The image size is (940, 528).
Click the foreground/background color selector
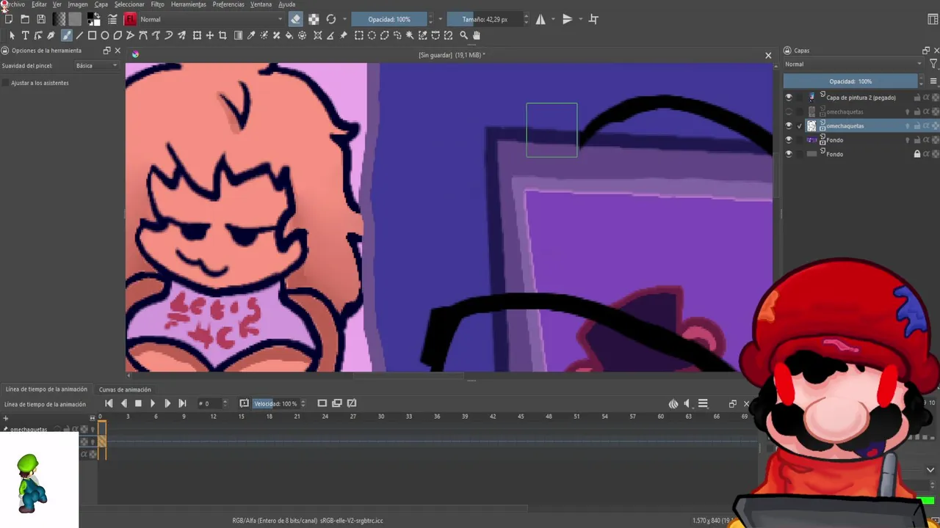[x=93, y=19]
